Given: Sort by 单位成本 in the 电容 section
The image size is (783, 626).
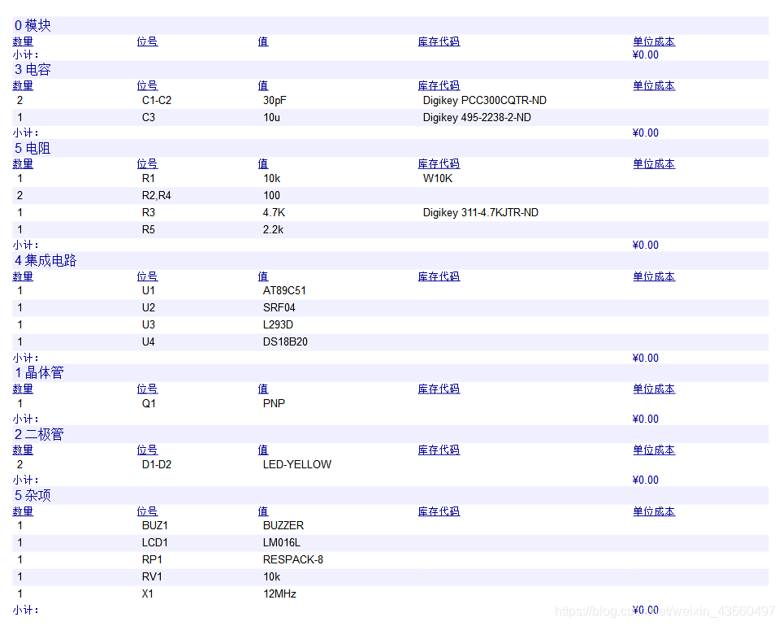Looking at the screenshot, I should pos(654,85).
